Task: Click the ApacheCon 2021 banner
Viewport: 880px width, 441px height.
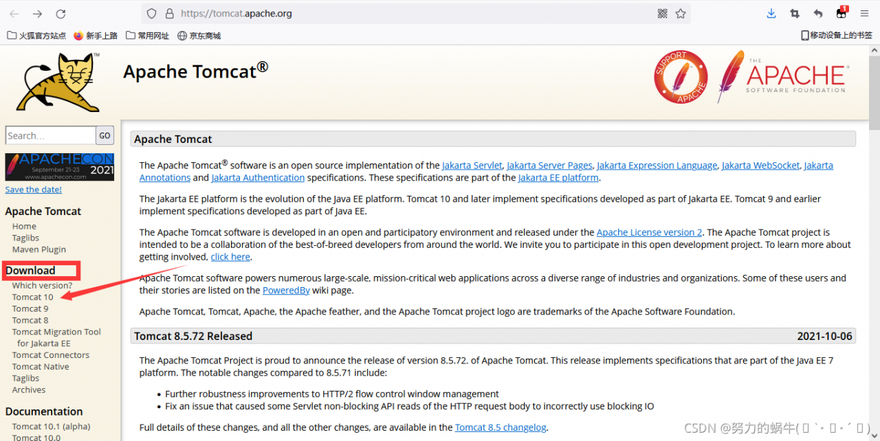Action: [x=60, y=167]
